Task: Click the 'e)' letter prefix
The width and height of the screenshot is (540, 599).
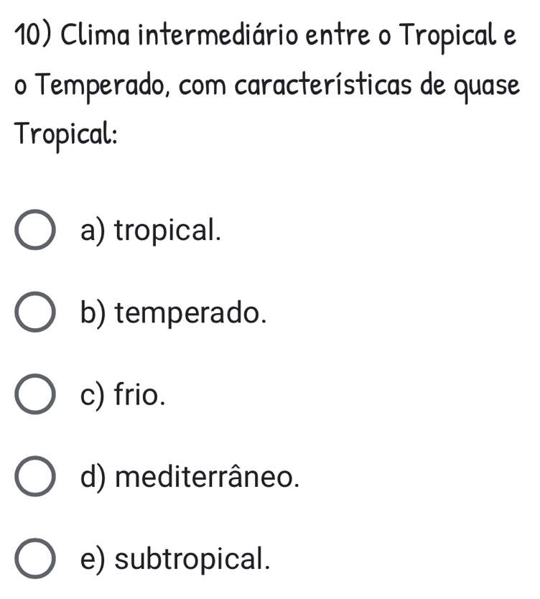Action: (x=96, y=557)
